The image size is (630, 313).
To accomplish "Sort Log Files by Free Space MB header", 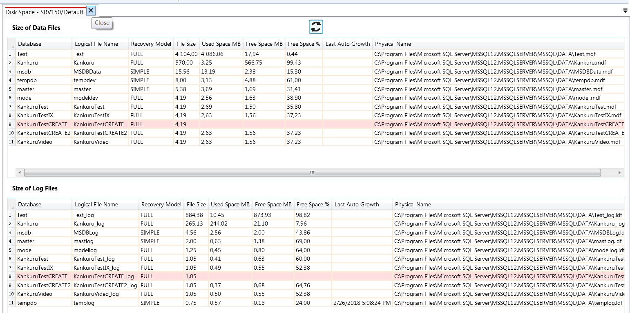I will (x=273, y=204).
